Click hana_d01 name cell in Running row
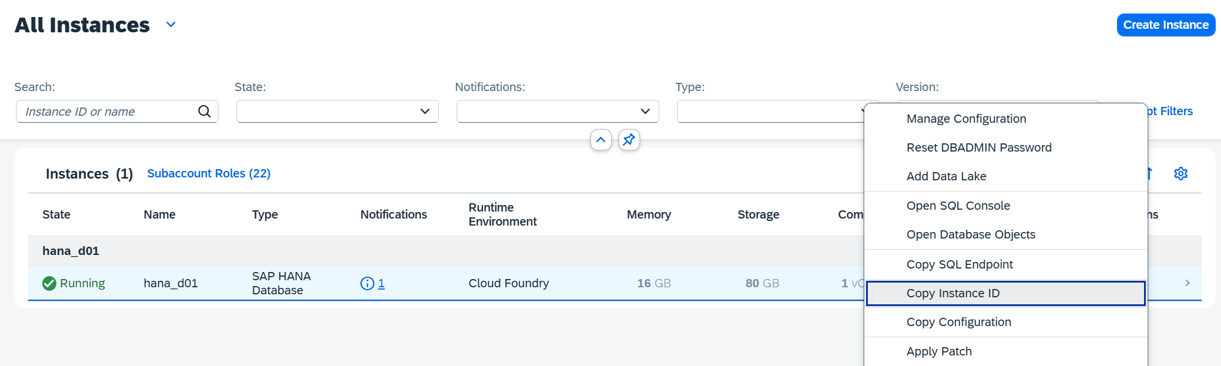Screen dimensions: 1221x366 click(x=171, y=283)
